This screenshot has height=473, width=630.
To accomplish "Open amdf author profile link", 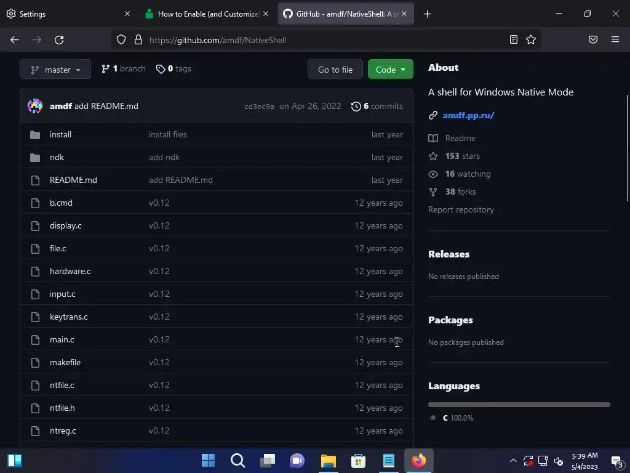I will pos(61,106).
